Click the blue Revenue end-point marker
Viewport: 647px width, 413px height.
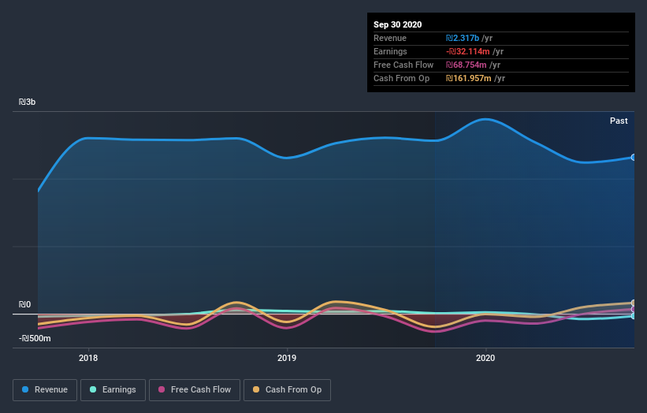click(x=634, y=157)
